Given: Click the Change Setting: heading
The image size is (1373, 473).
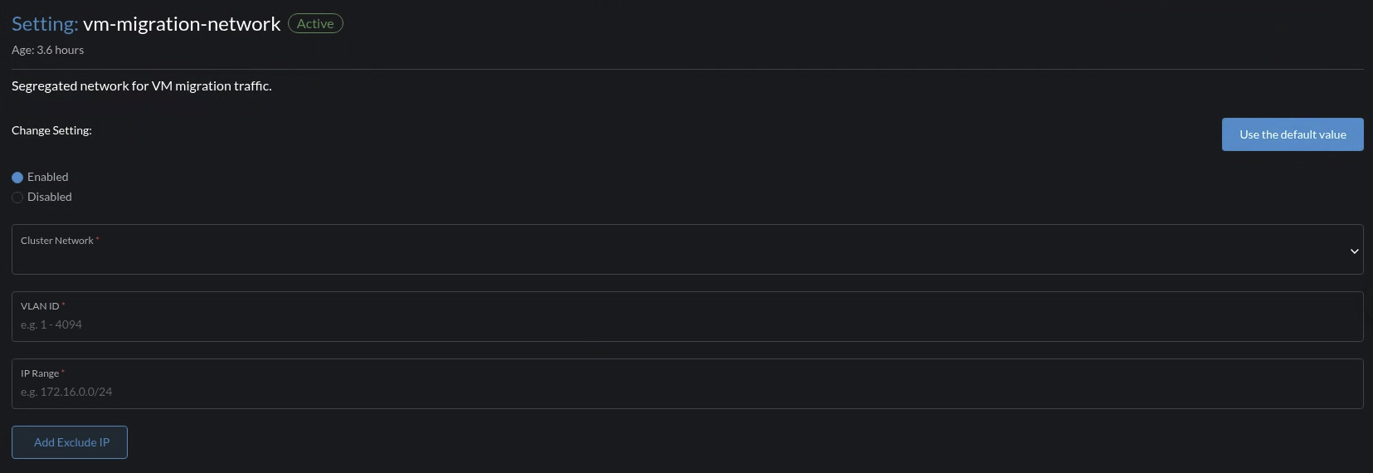Looking at the screenshot, I should (51, 130).
